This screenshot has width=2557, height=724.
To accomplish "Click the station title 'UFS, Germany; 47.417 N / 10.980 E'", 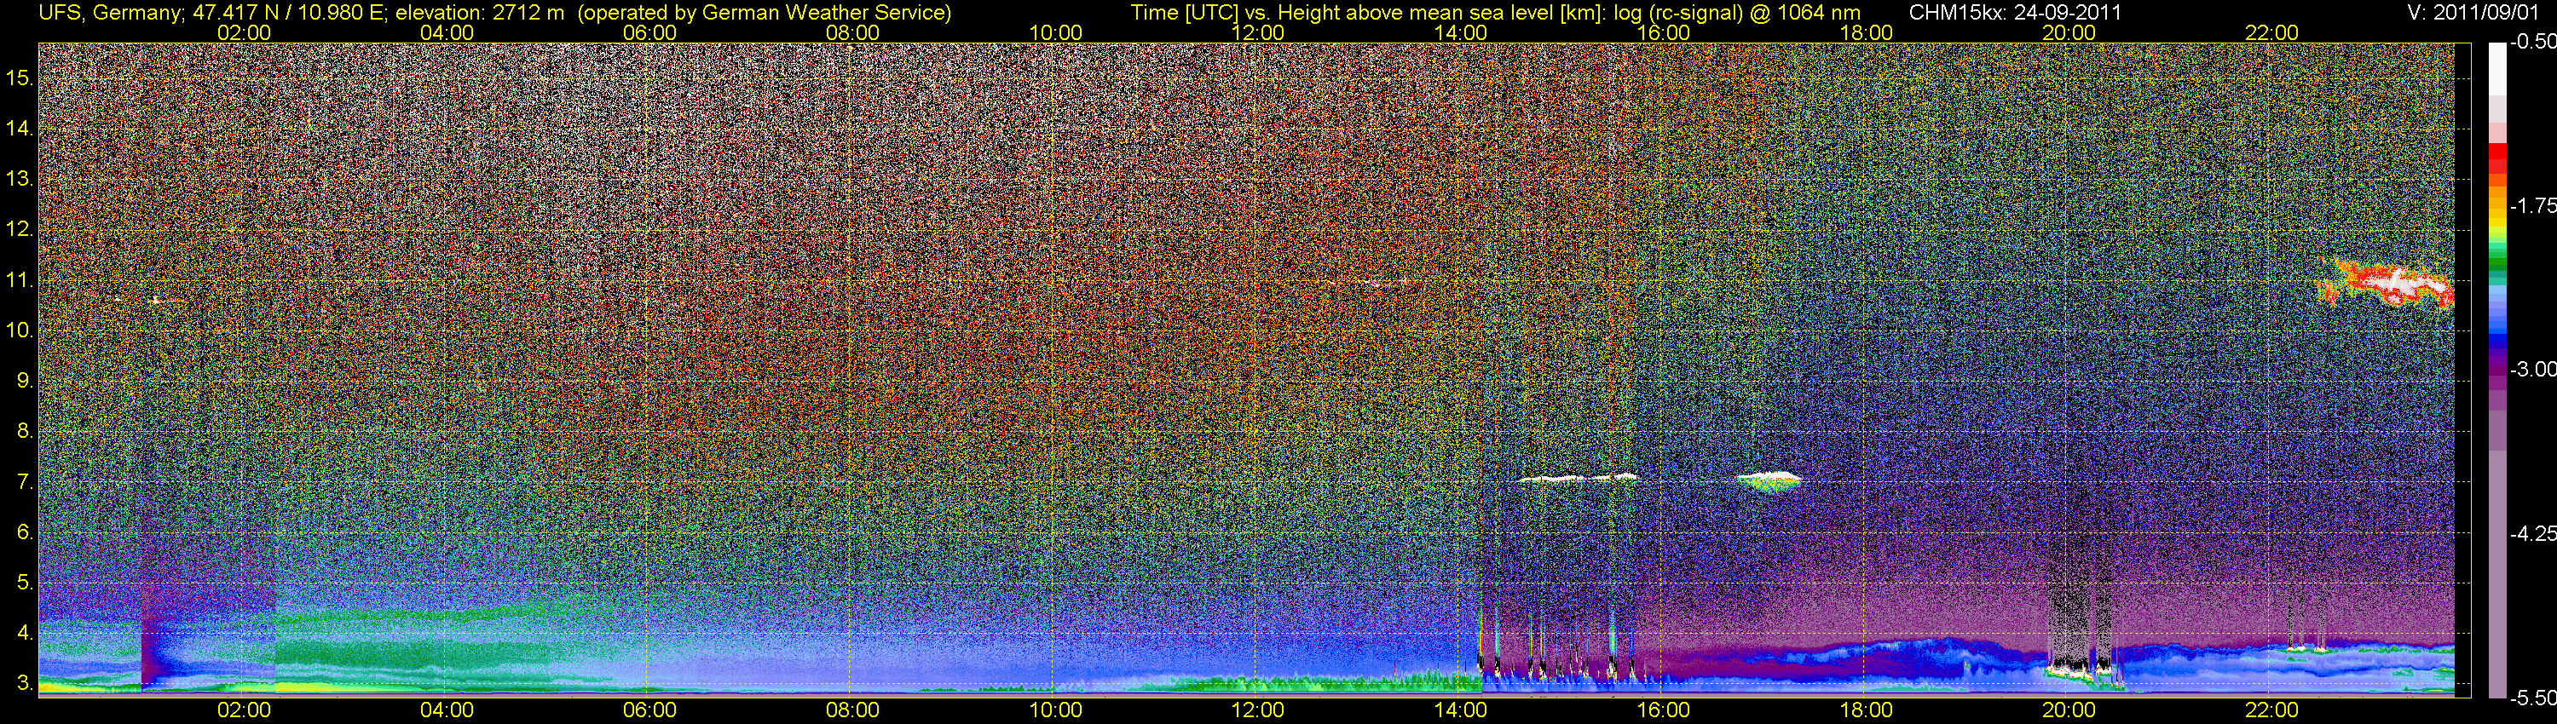I will 212,13.
